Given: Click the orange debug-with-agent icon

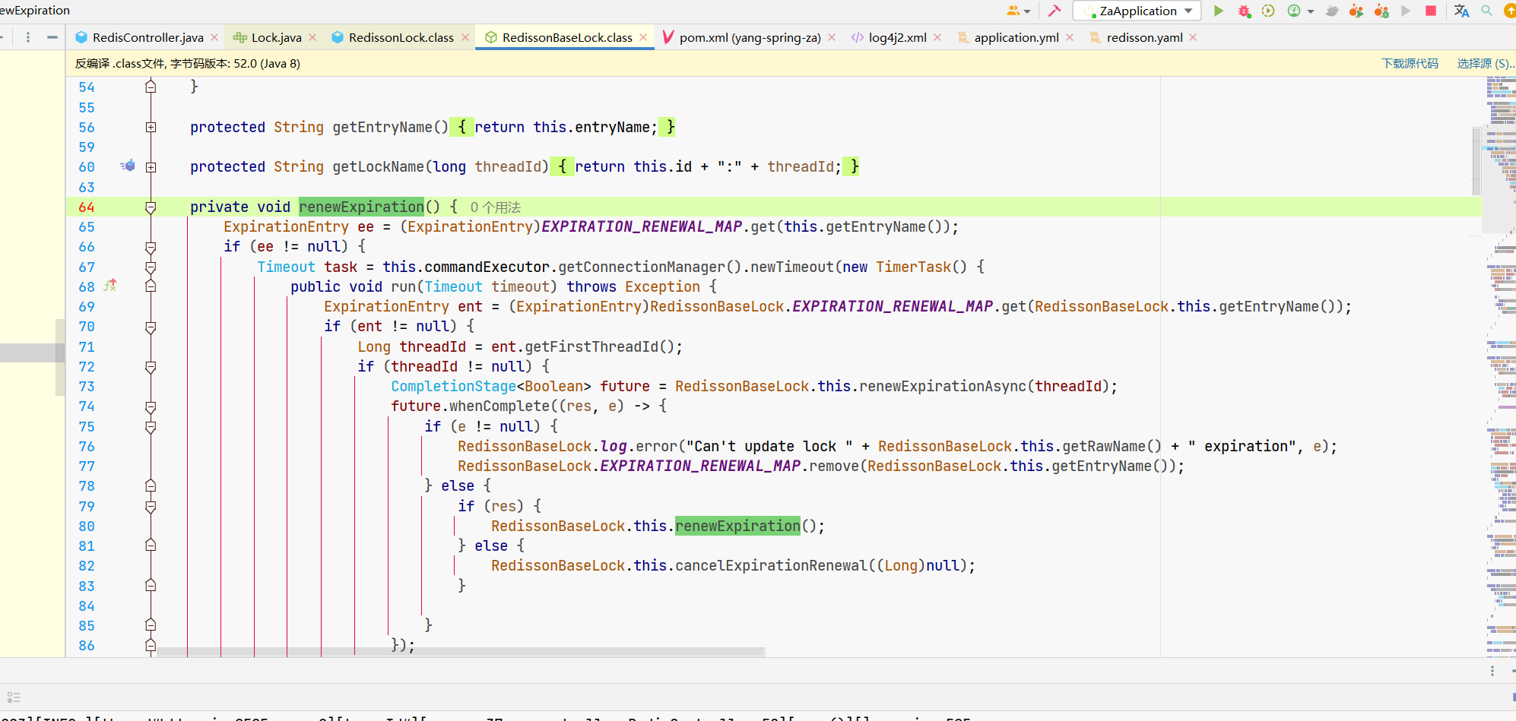Looking at the screenshot, I should (x=1381, y=11).
